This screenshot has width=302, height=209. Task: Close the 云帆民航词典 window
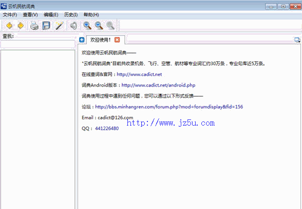pyautogui.click(x=295, y=6)
